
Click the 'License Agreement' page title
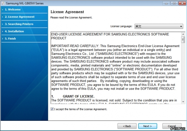[x=67, y=12]
